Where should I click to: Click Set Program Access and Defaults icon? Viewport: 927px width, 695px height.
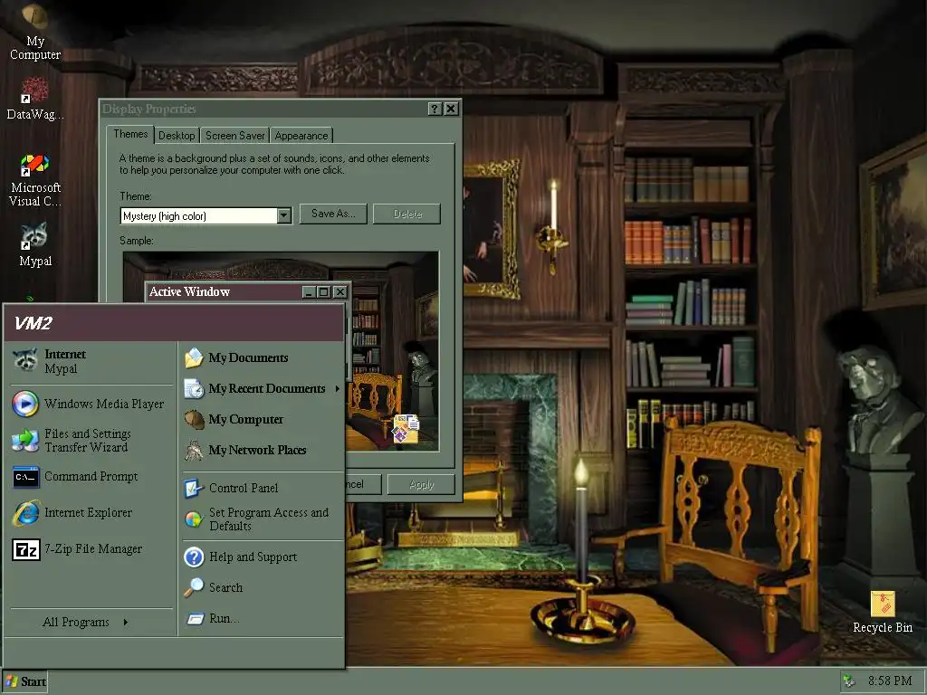coord(194,519)
